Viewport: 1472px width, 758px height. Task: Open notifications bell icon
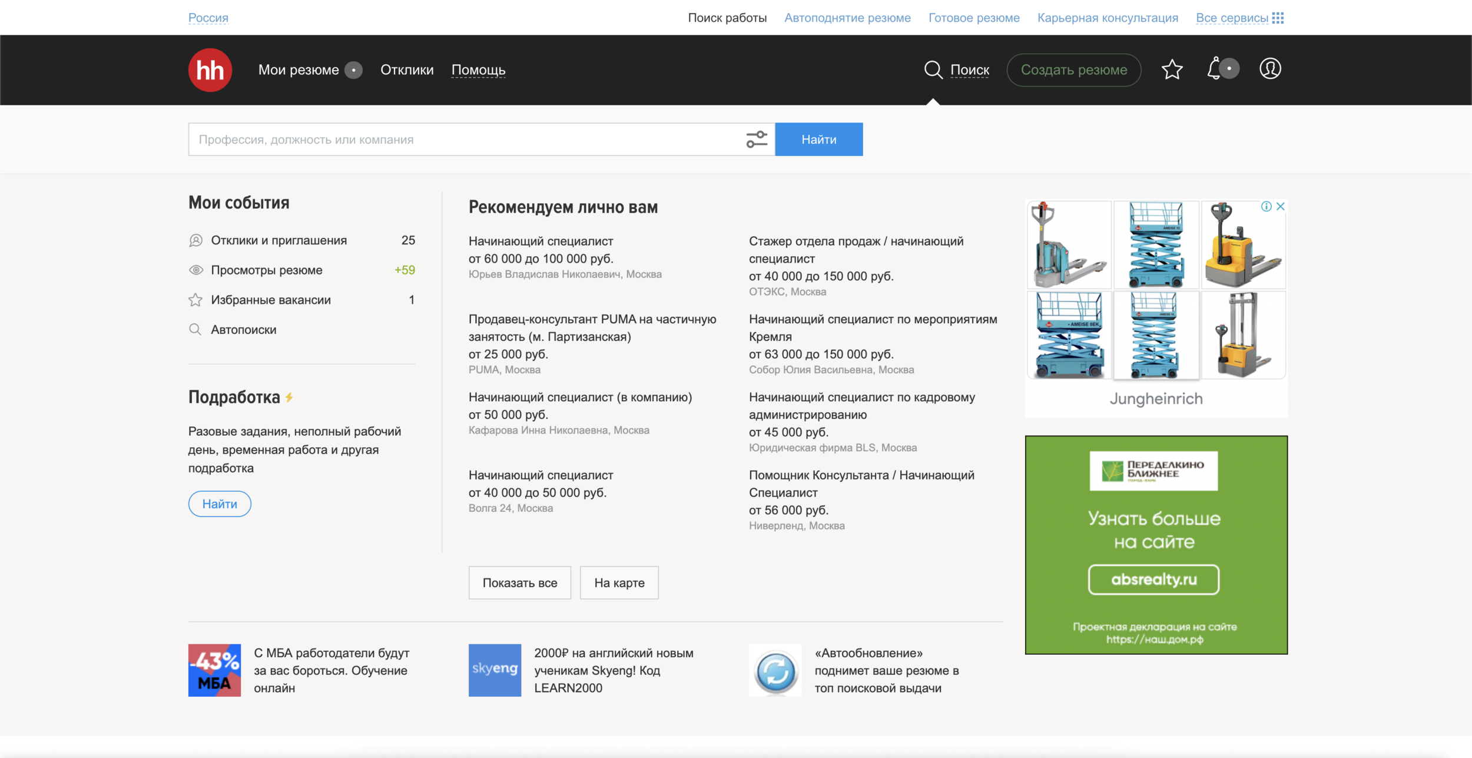tap(1214, 69)
